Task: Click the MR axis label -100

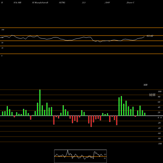Action: pos(160,144)
